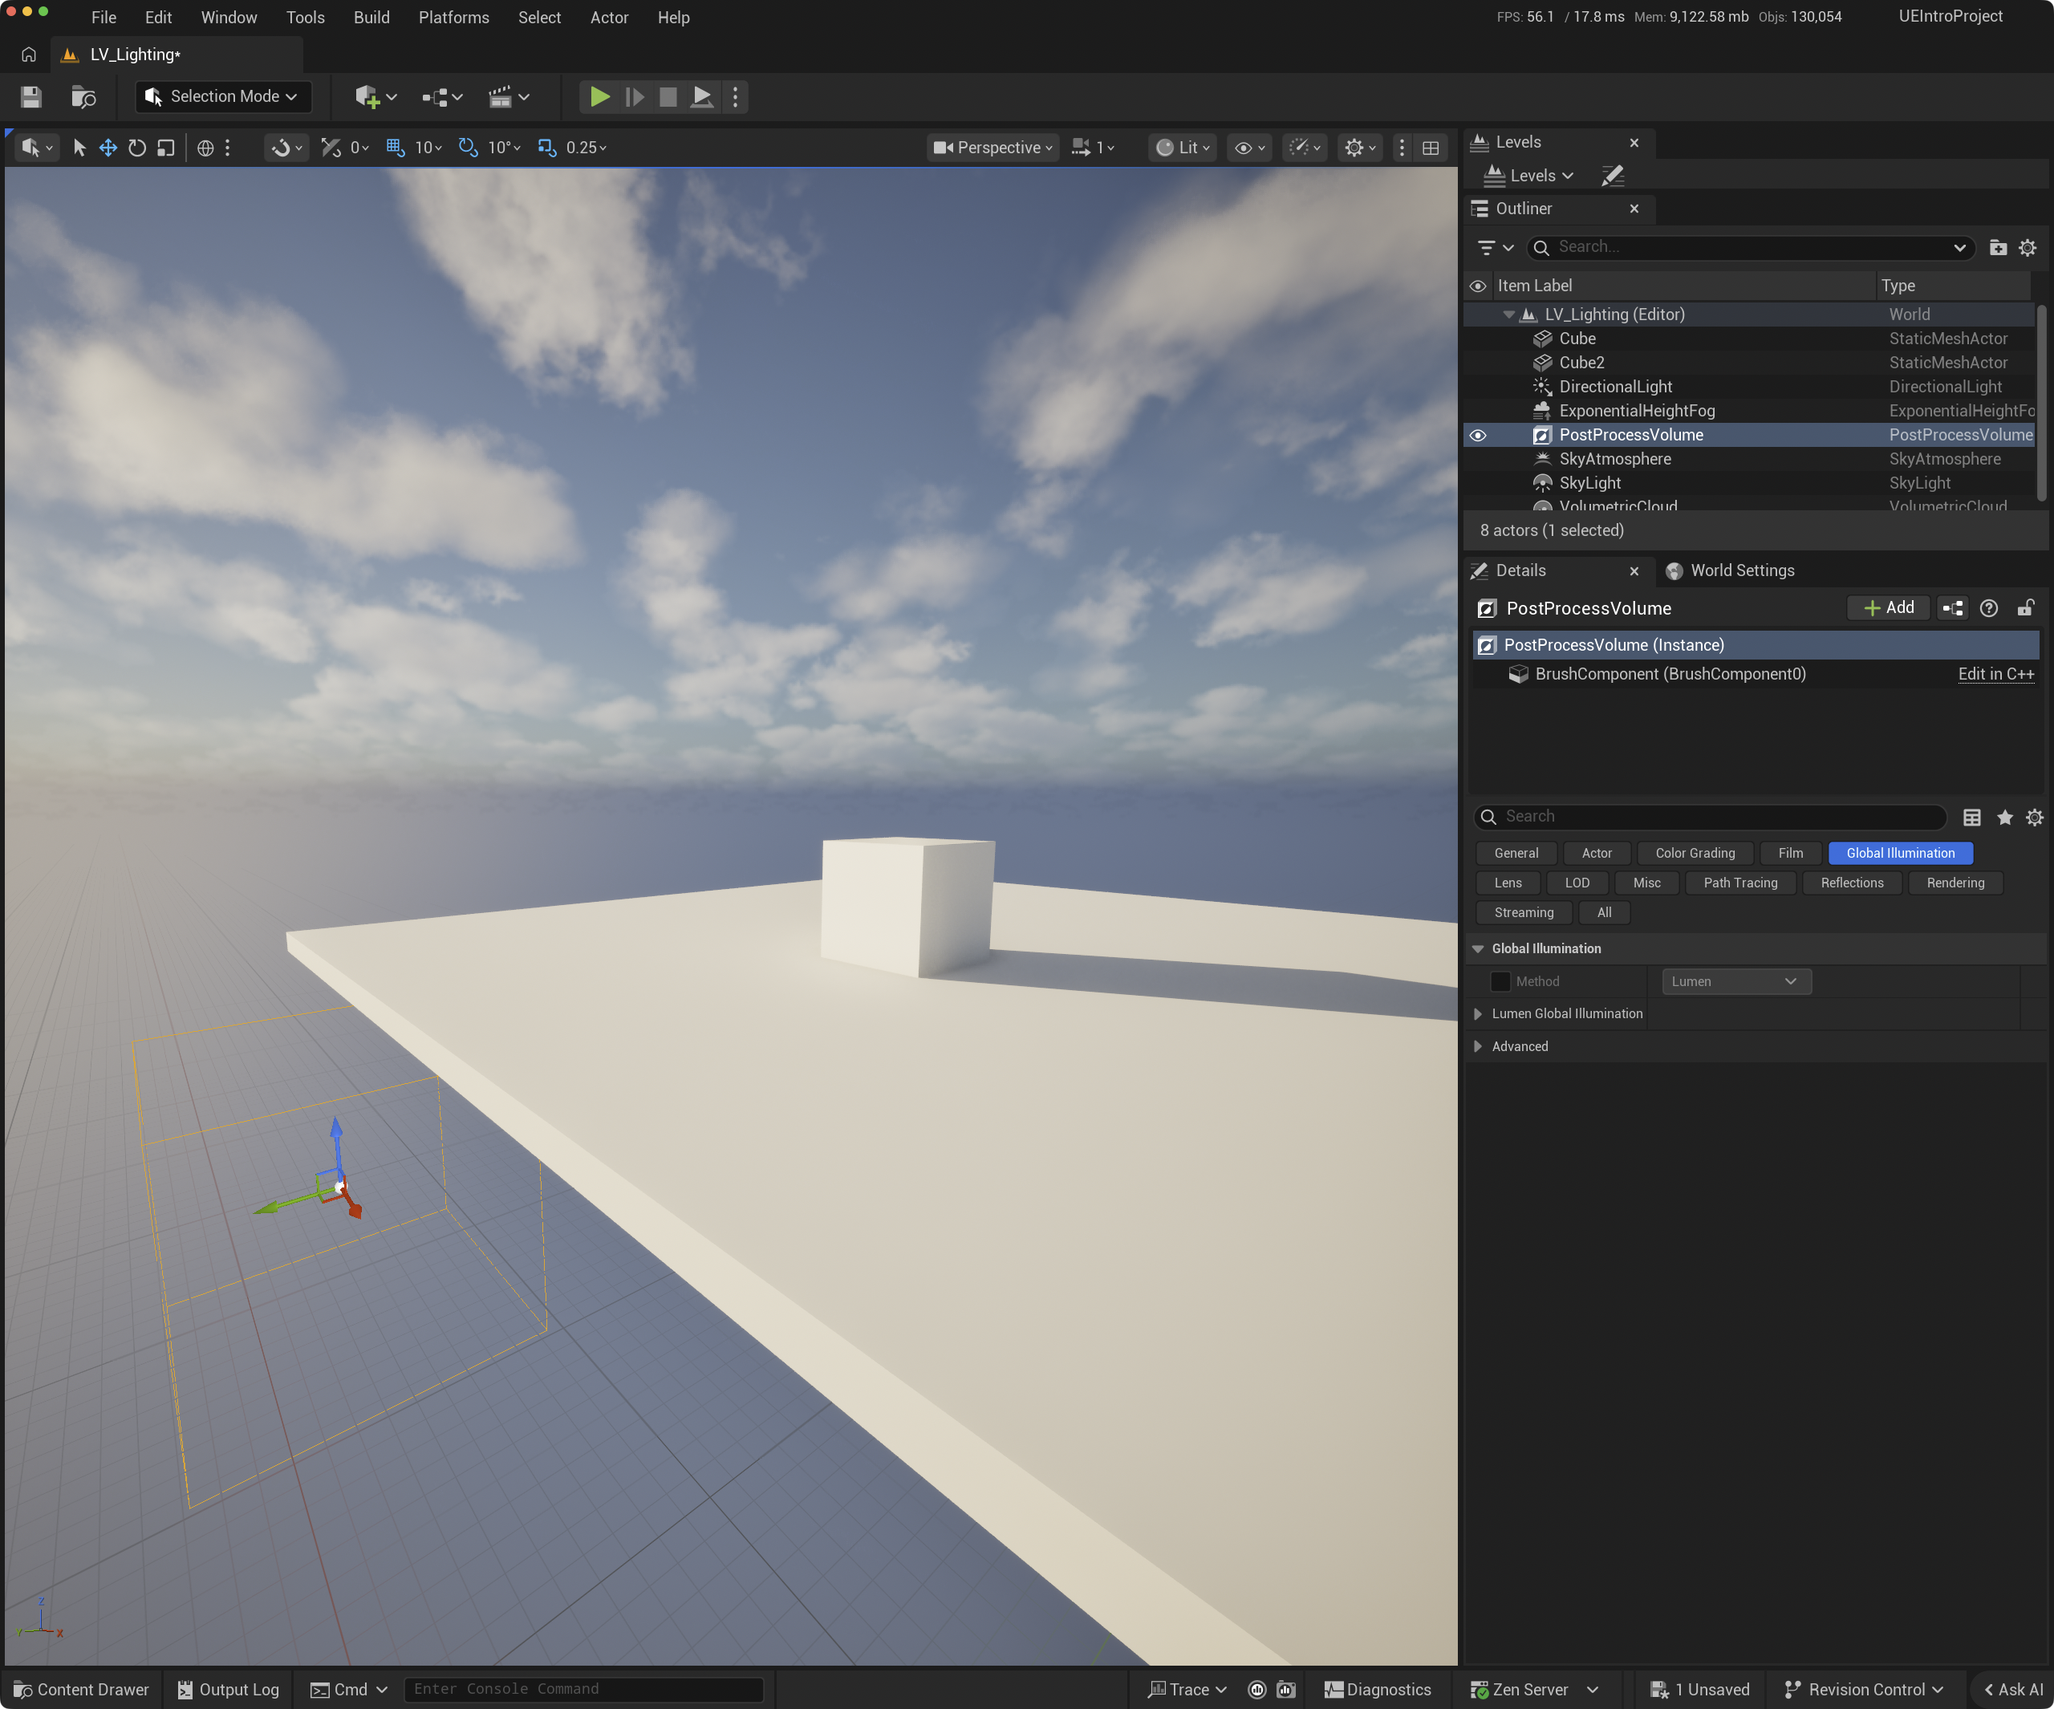The width and height of the screenshot is (2054, 1709).
Task: Open the Lit view mode dropdown
Action: coord(1183,148)
